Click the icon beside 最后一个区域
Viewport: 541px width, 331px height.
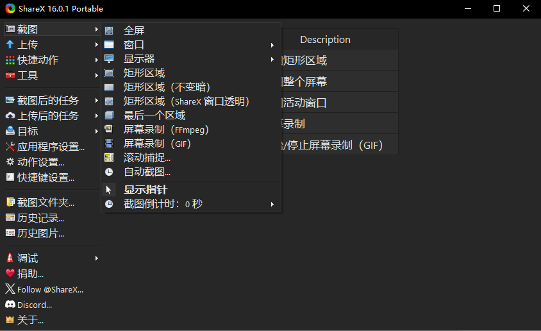(x=109, y=115)
